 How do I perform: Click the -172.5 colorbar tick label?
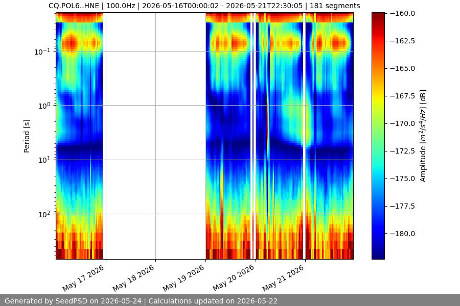[403, 151]
